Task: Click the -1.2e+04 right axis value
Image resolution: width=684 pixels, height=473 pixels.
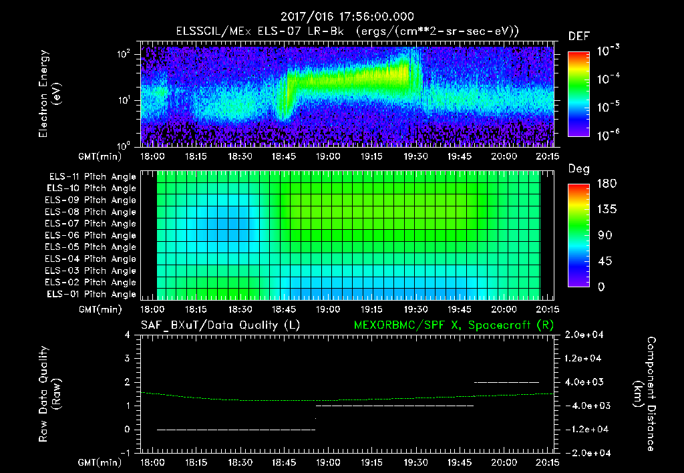Action: (587, 430)
